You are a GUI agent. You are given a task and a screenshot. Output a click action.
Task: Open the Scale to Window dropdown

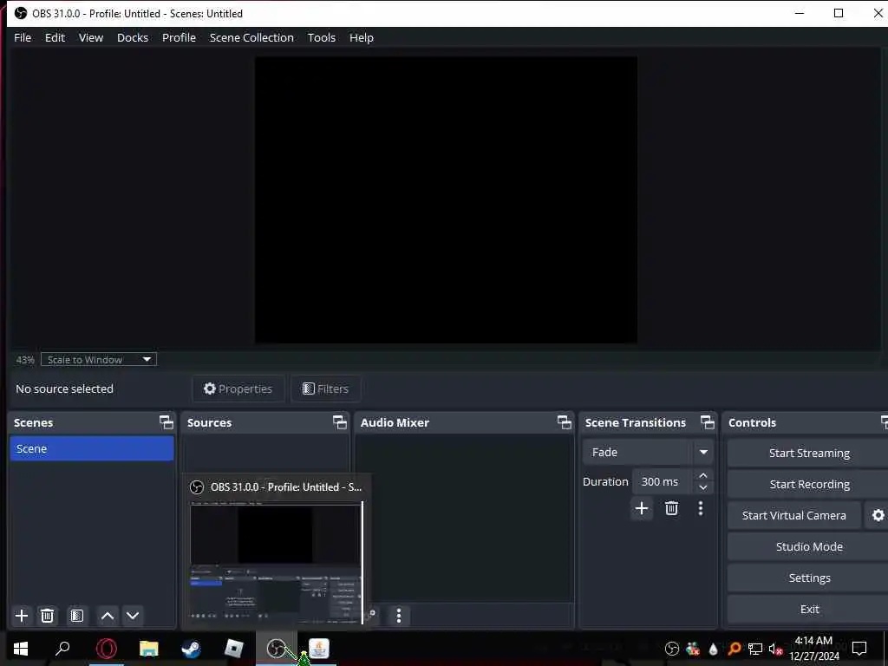[99, 360]
